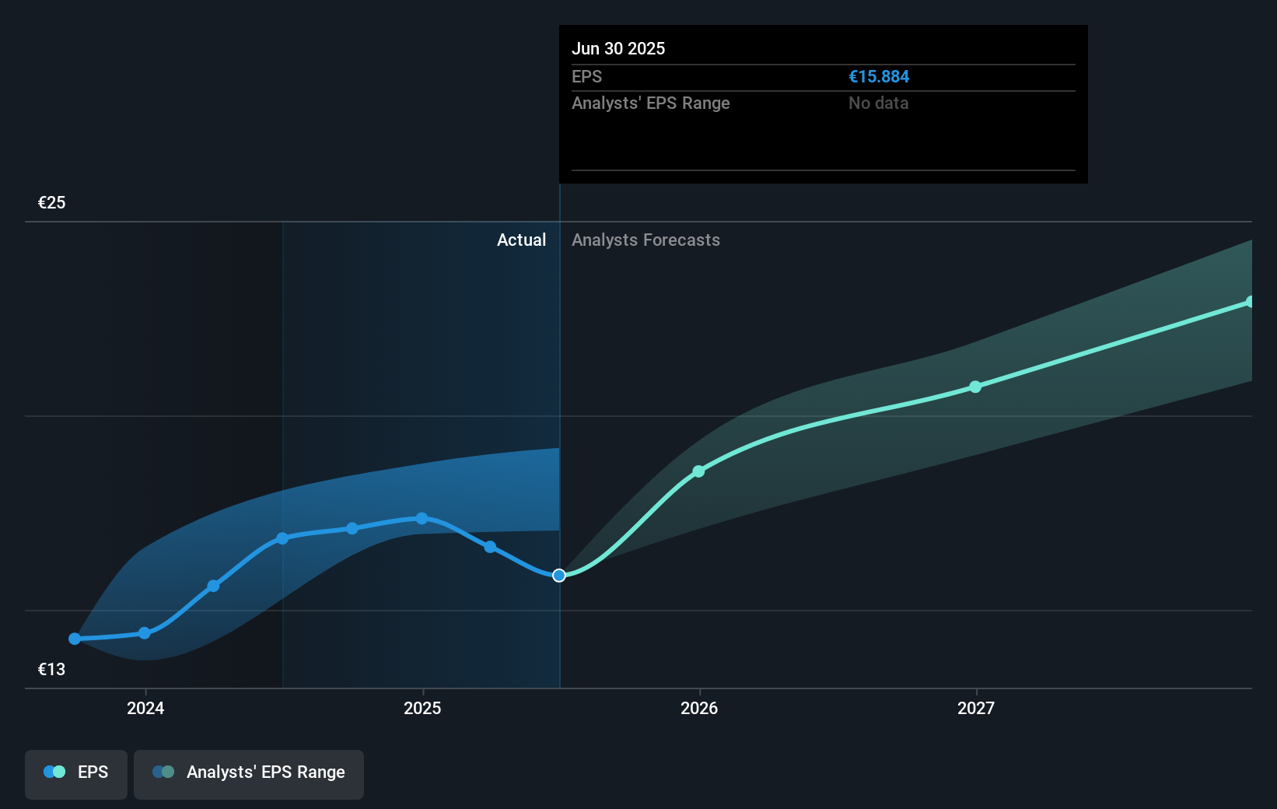The image size is (1277, 809).
Task: Select the 2026 forecast data point
Action: coord(698,471)
